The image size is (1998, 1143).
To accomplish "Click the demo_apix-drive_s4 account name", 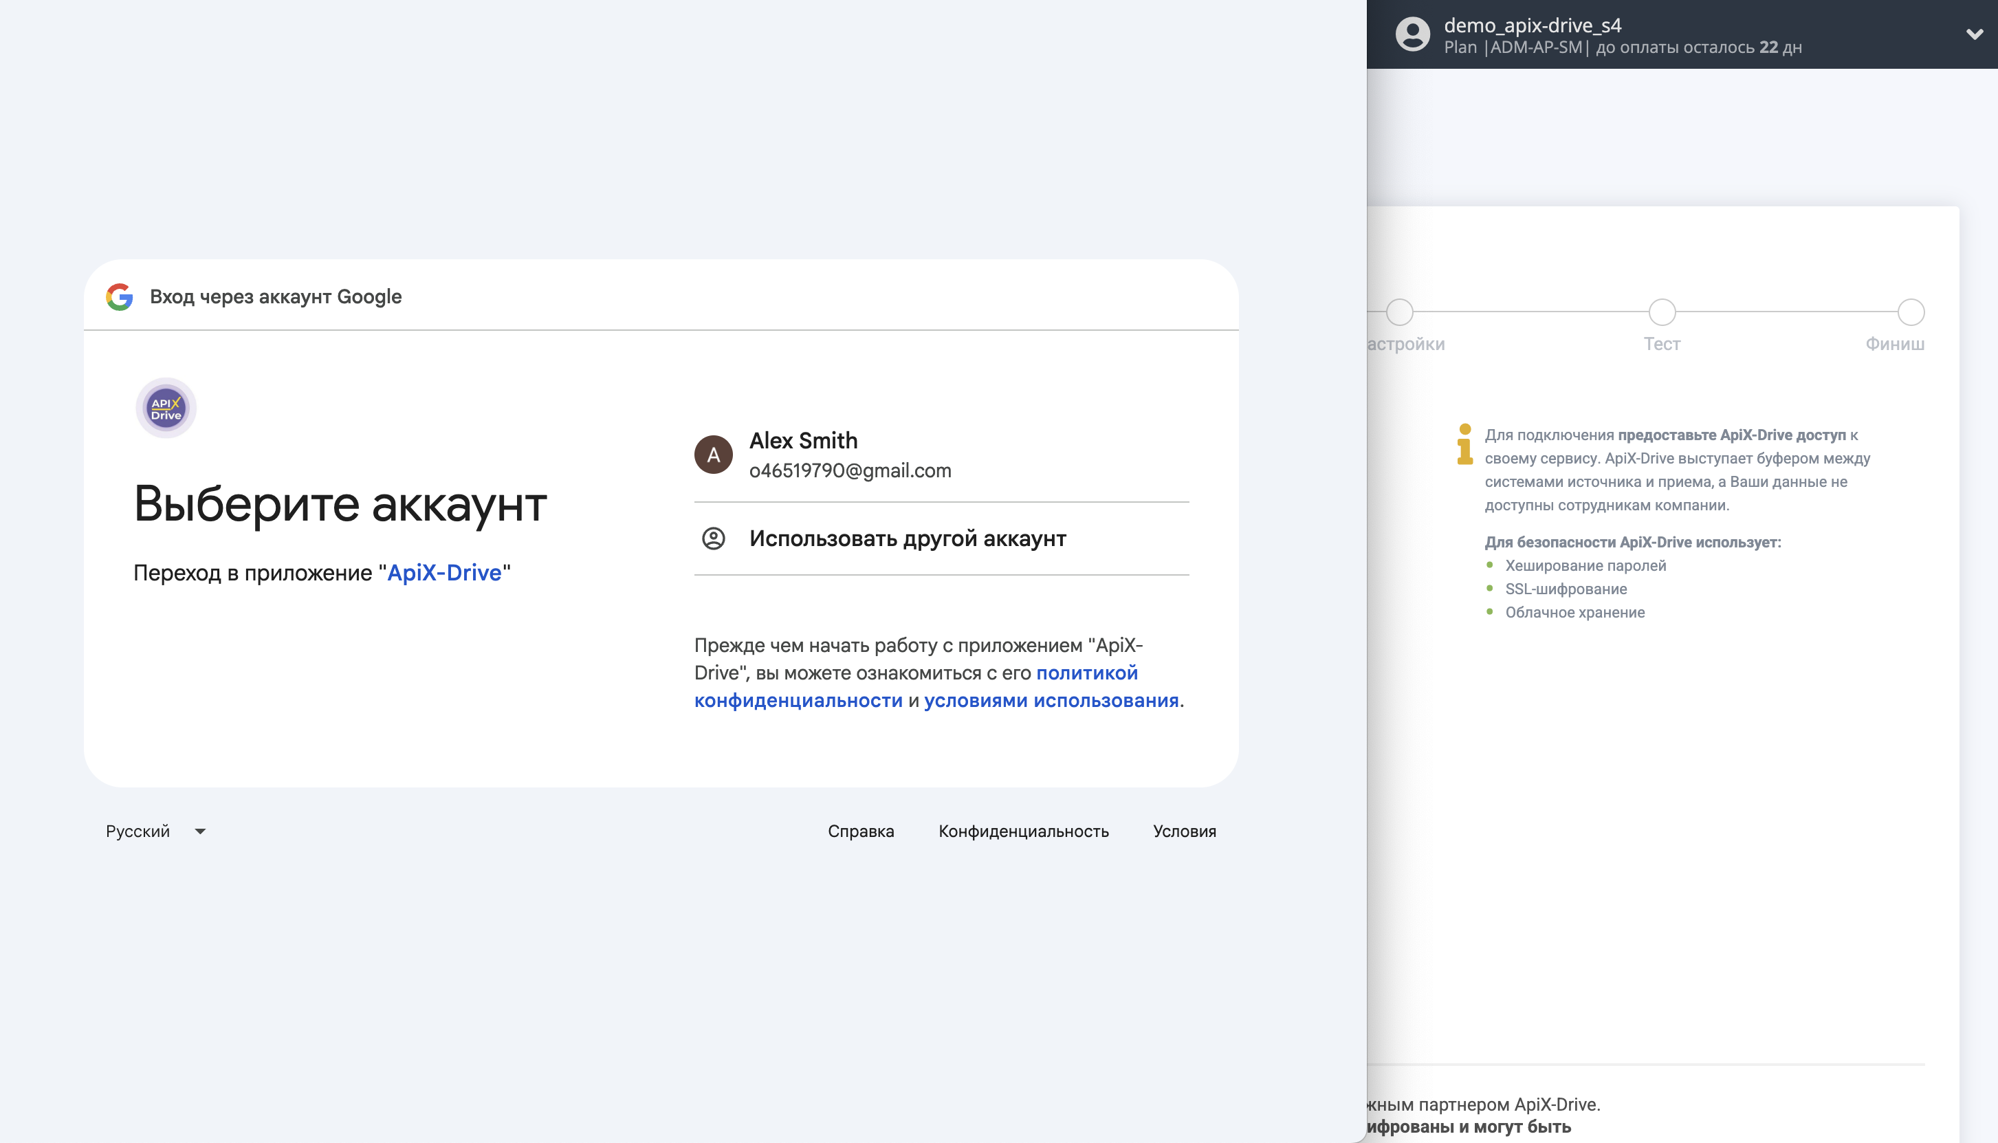I will [x=1533, y=25].
